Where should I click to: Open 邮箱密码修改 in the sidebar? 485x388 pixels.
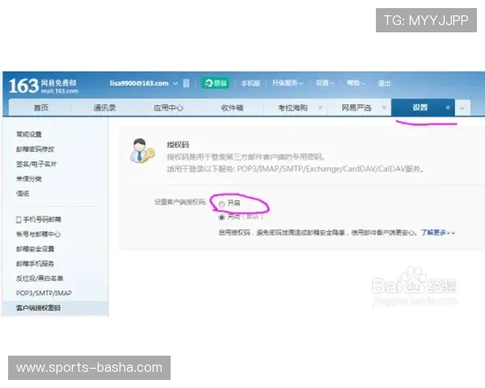point(36,149)
